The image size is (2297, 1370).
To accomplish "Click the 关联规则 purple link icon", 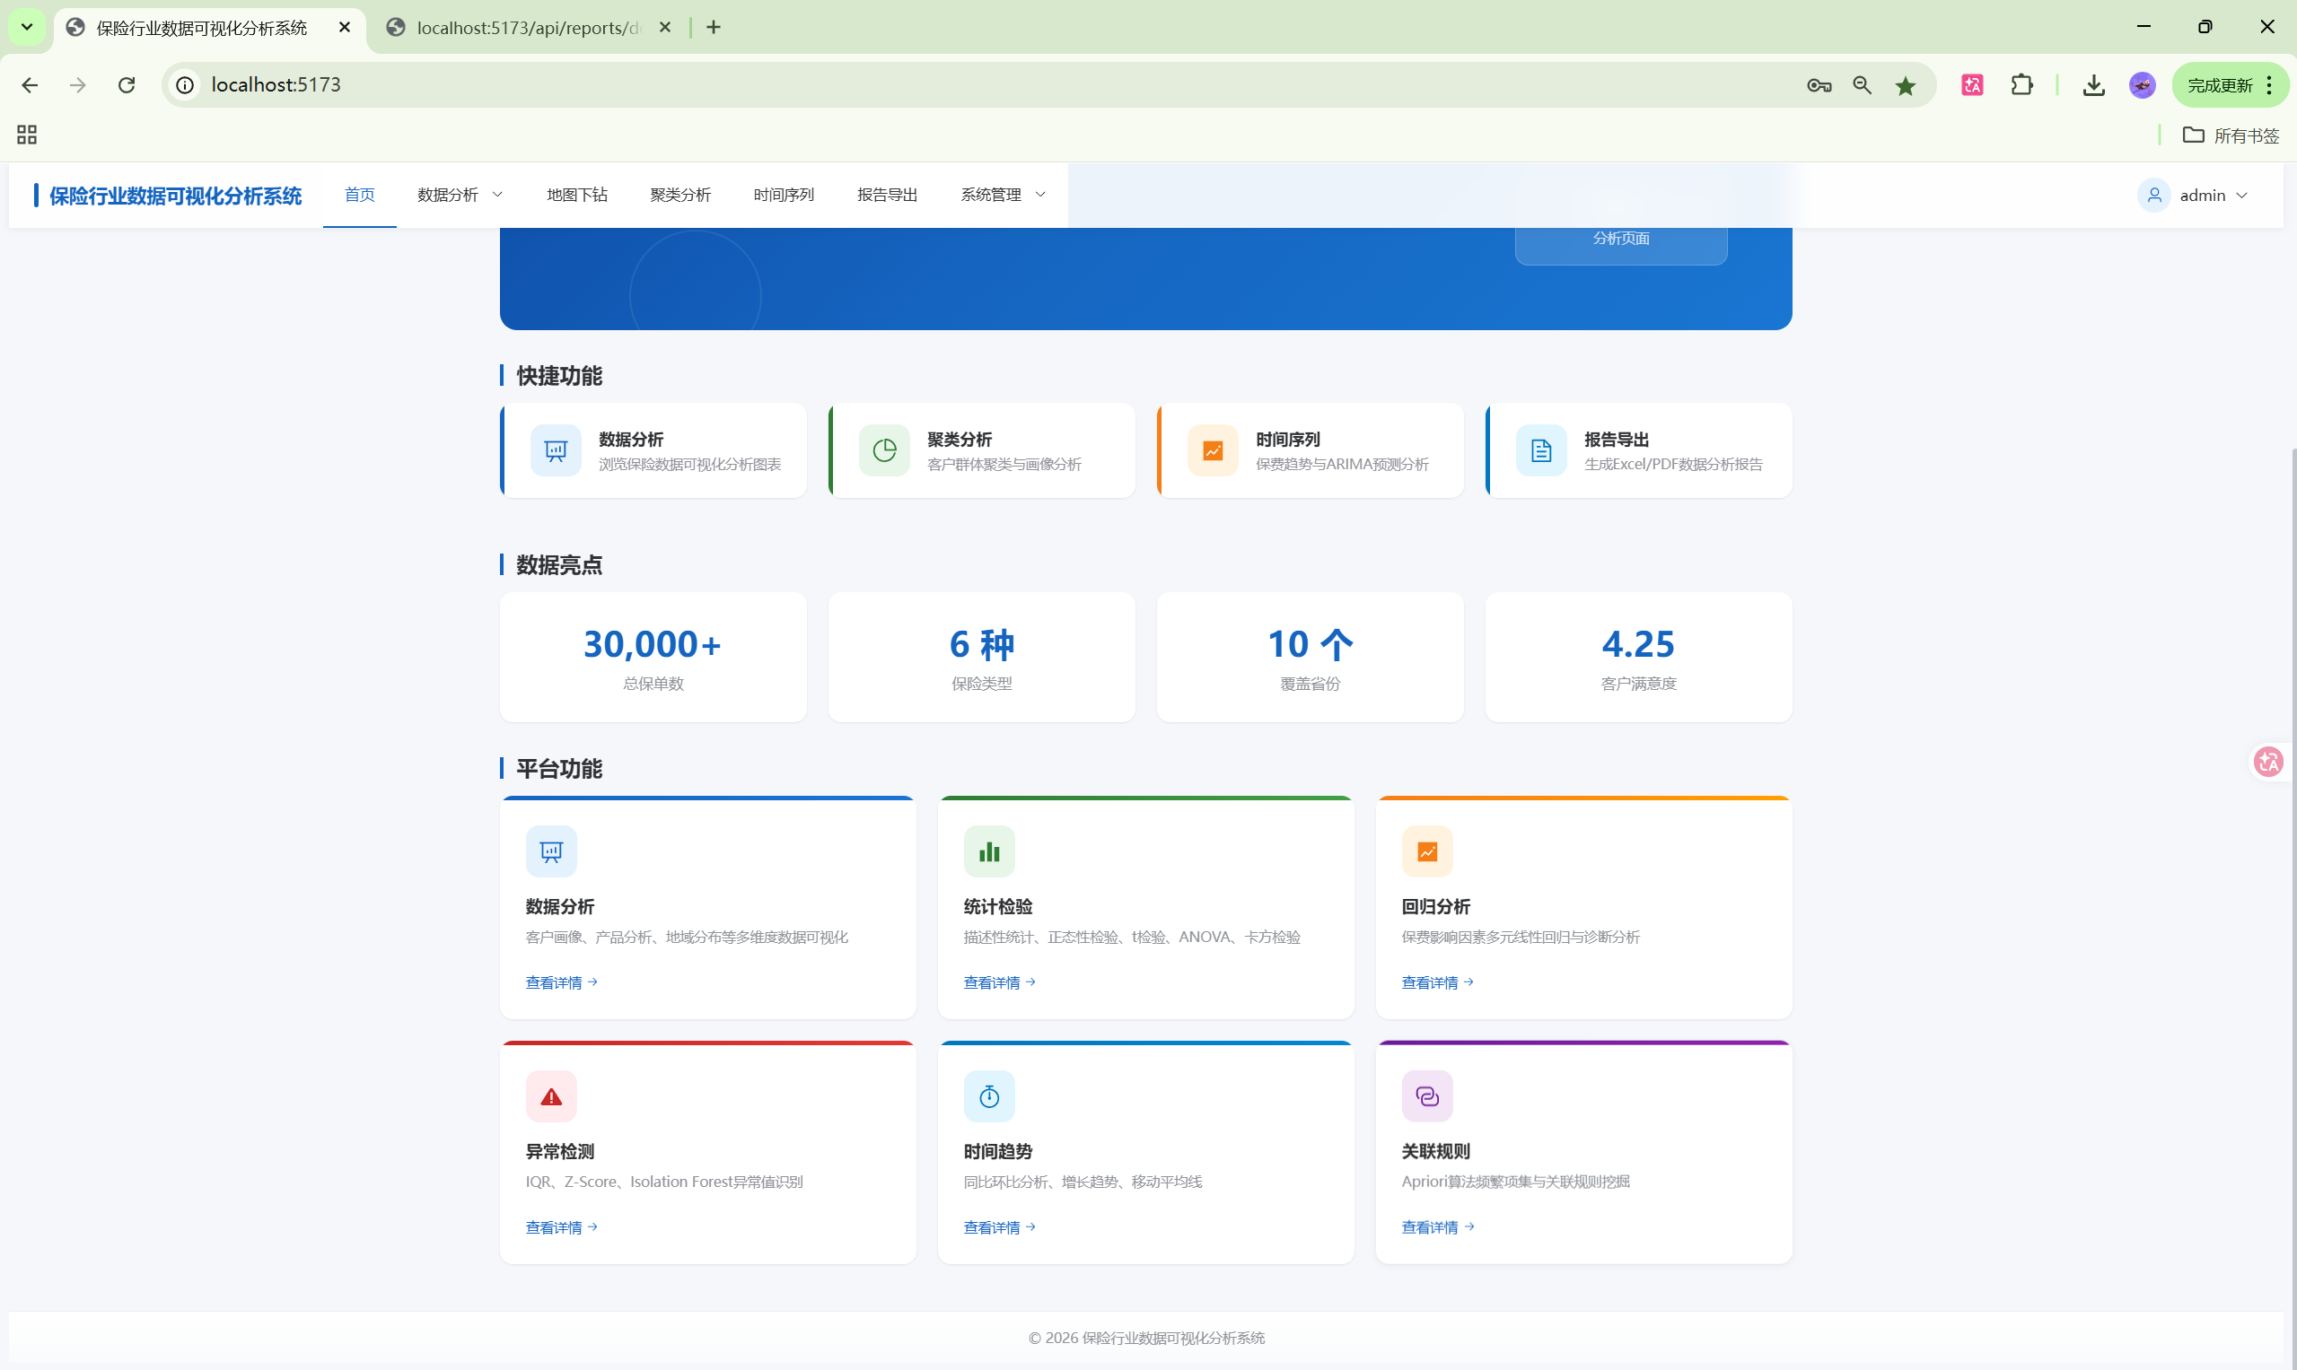I will tap(1426, 1095).
